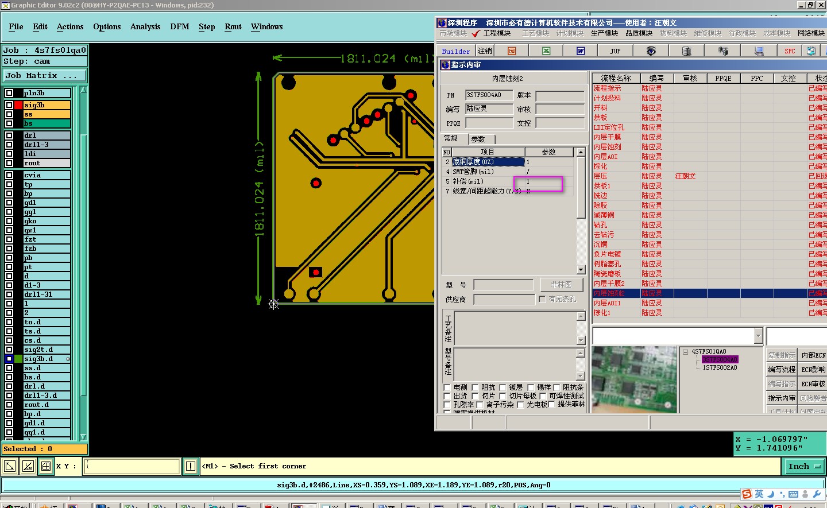The image size is (827, 508).
Task: Open the 生产模块 module menu
Action: (x=604, y=33)
